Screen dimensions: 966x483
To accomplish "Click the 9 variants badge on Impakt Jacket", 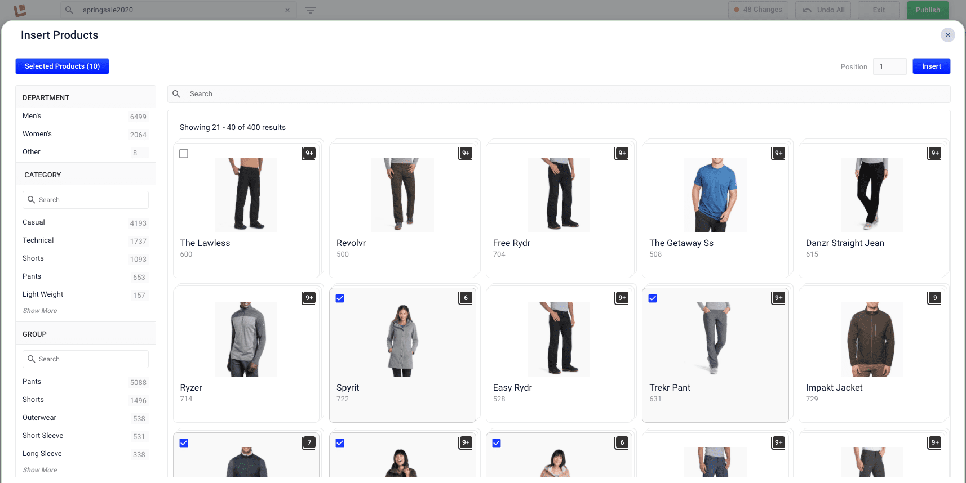I will (934, 298).
